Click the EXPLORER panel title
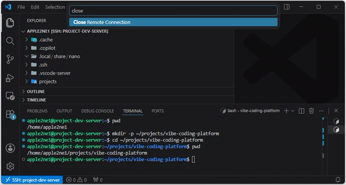This screenshot has height=185, width=346. tap(36, 21)
